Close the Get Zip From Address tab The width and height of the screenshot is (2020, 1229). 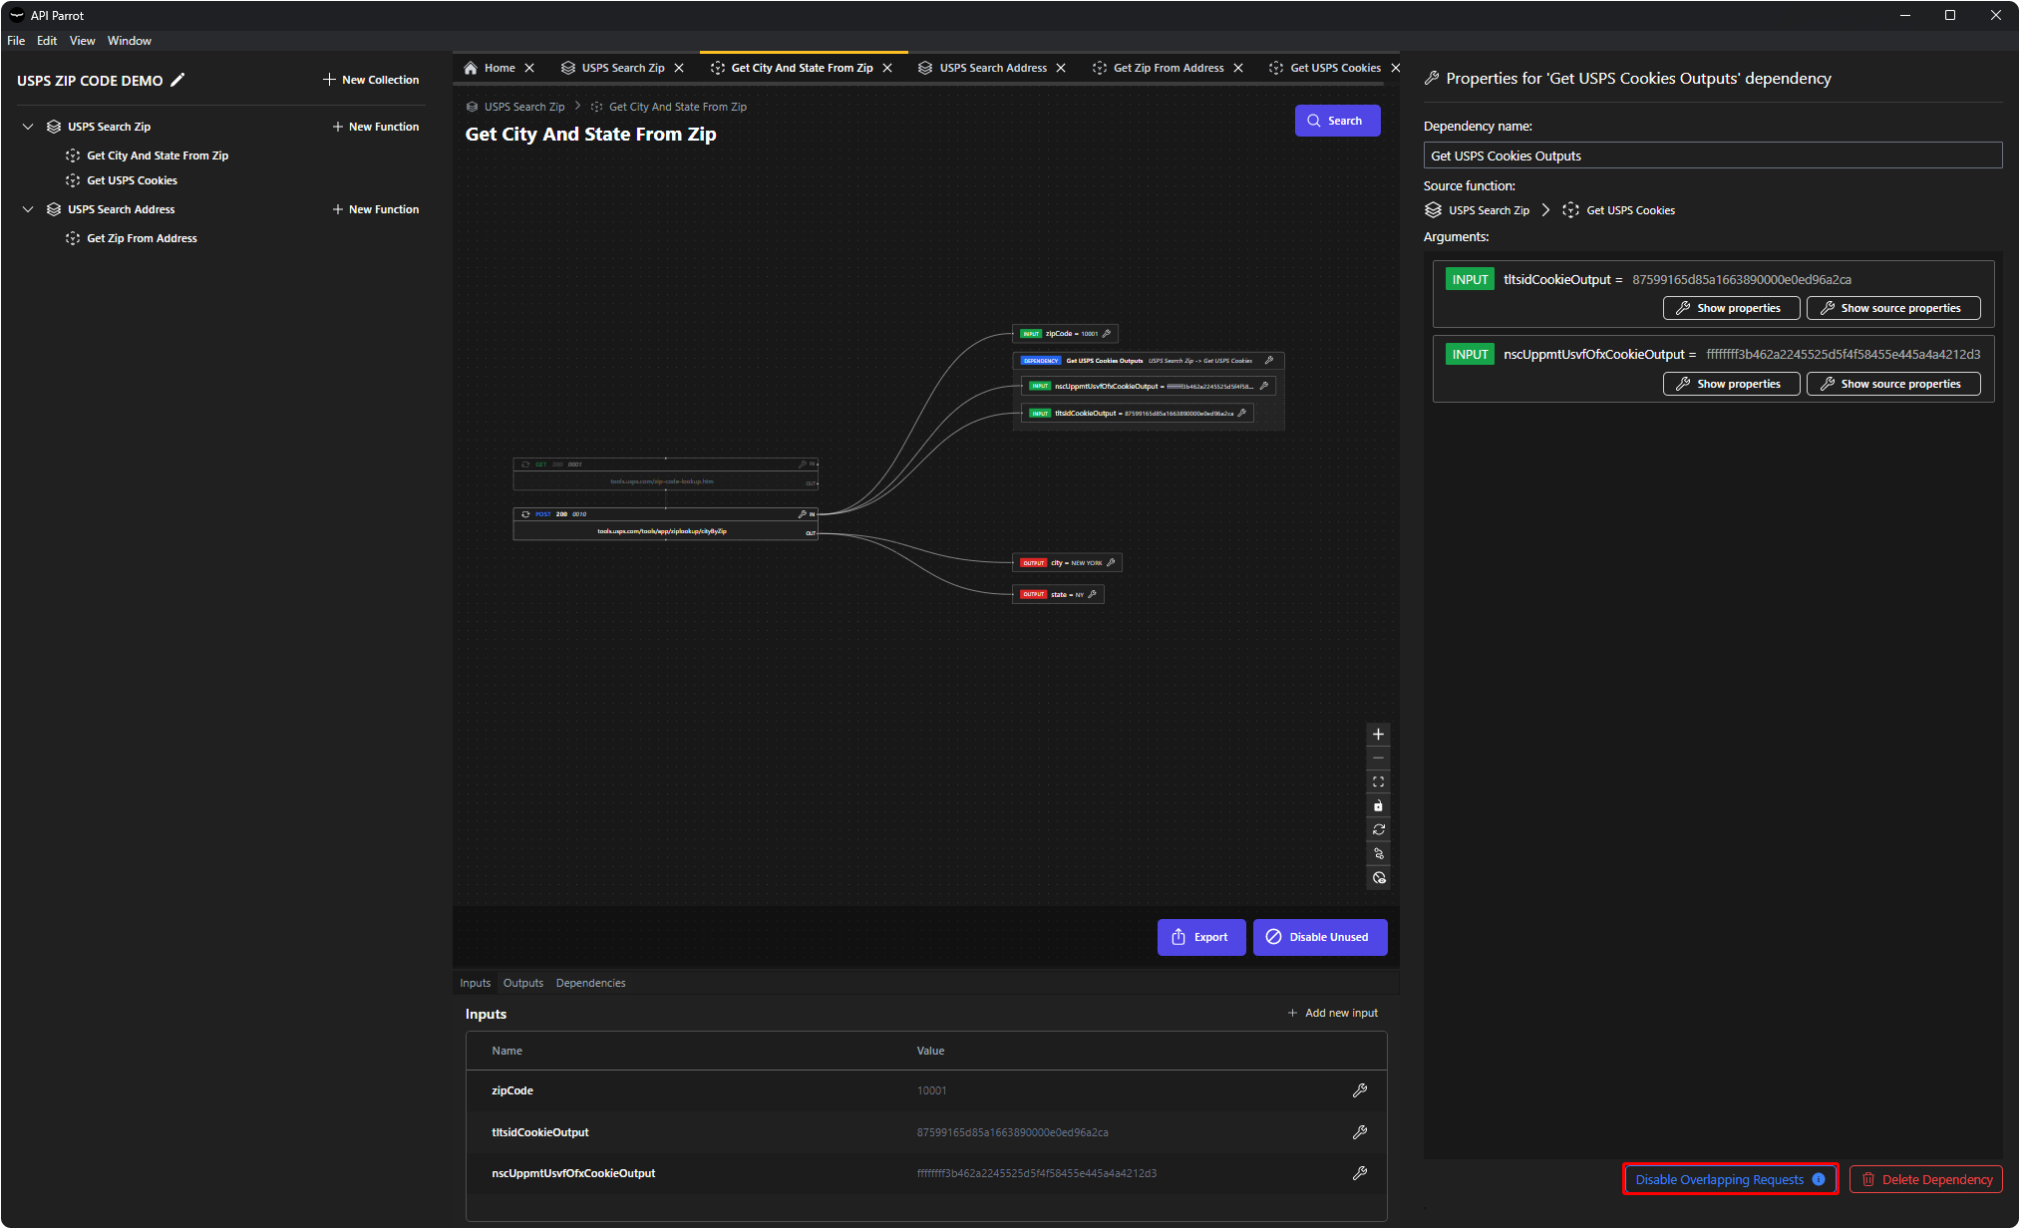tap(1238, 68)
